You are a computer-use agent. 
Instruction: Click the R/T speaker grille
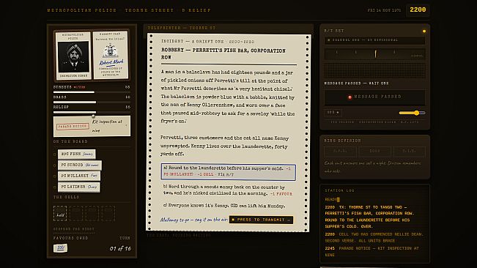coord(374,70)
